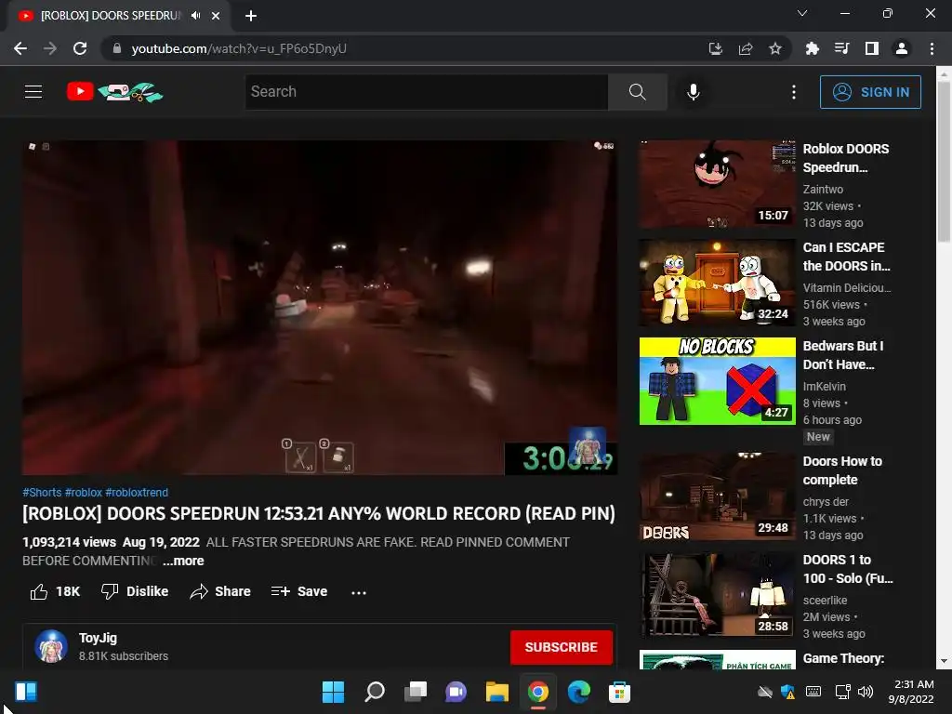Open the ToyJig channel name link
Image resolution: width=952 pixels, height=714 pixels.
(98, 638)
